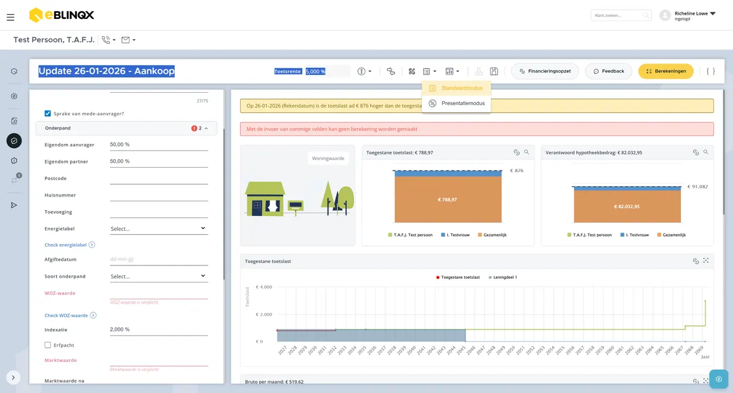The height and width of the screenshot is (393, 733).
Task: Select Standaardmodus from the mode menu
Action: 456,88
